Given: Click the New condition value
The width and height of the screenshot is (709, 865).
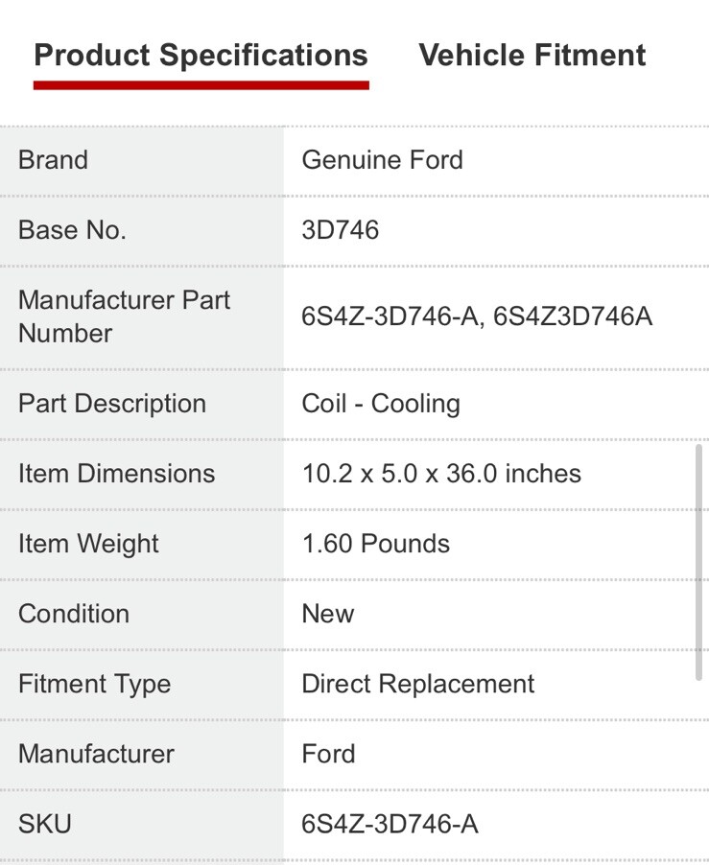Looking at the screenshot, I should coord(327,614).
